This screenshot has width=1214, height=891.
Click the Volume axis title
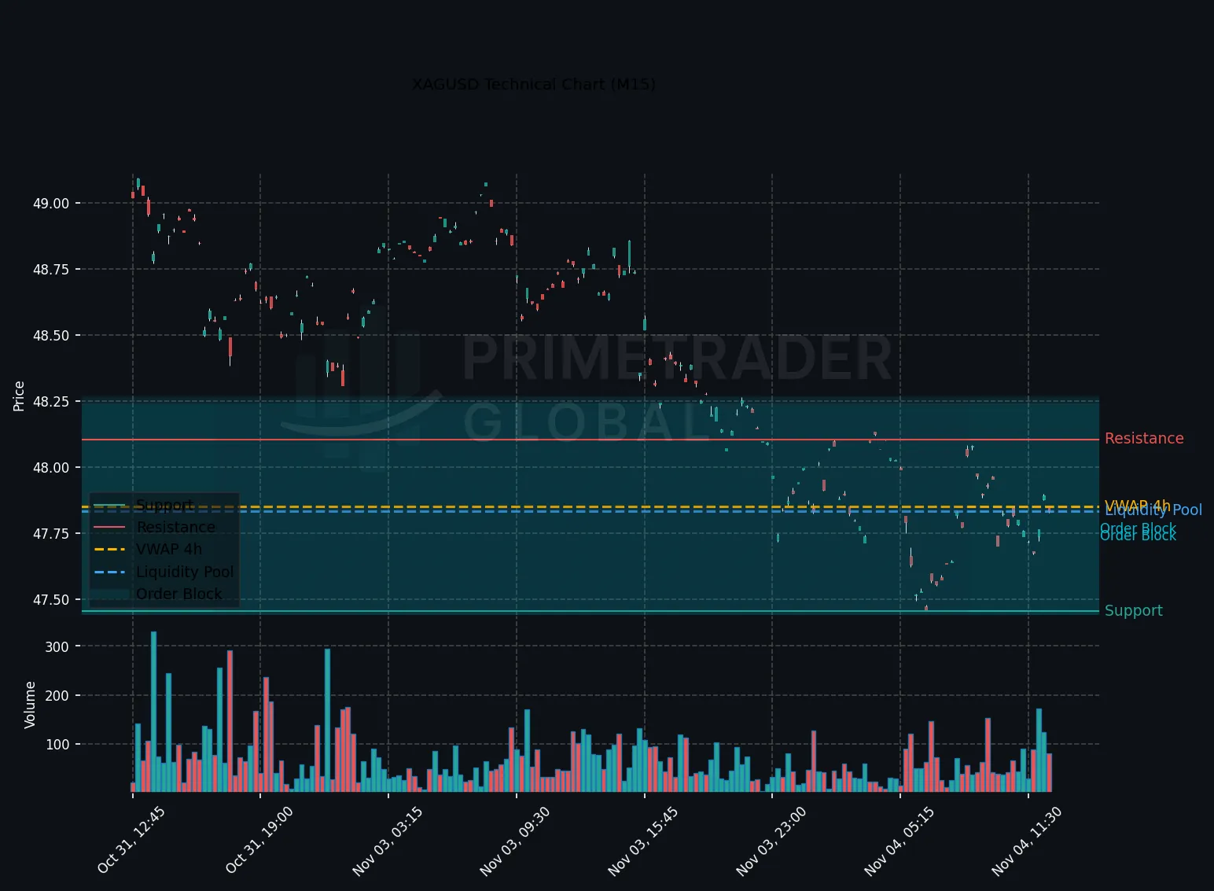pyautogui.click(x=30, y=705)
